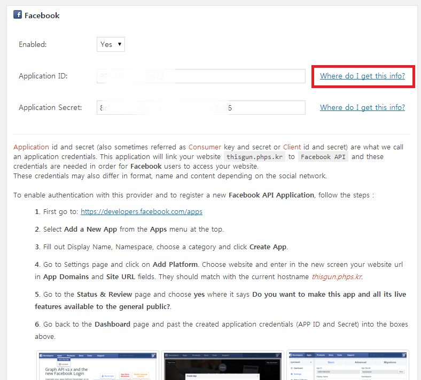Viewport: 421px width, 380px height.
Task: Focus the Application ID input field
Action: pyautogui.click(x=201, y=76)
